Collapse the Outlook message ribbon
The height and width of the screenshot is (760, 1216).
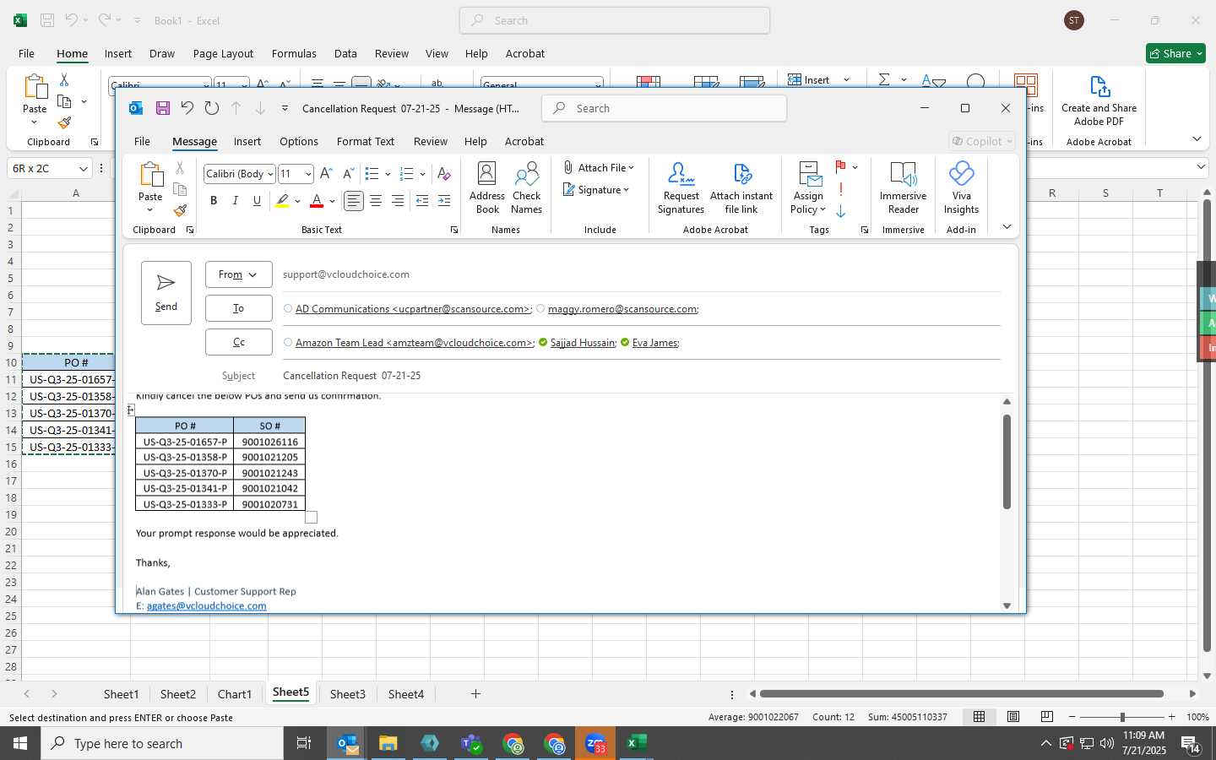pyautogui.click(x=1007, y=226)
